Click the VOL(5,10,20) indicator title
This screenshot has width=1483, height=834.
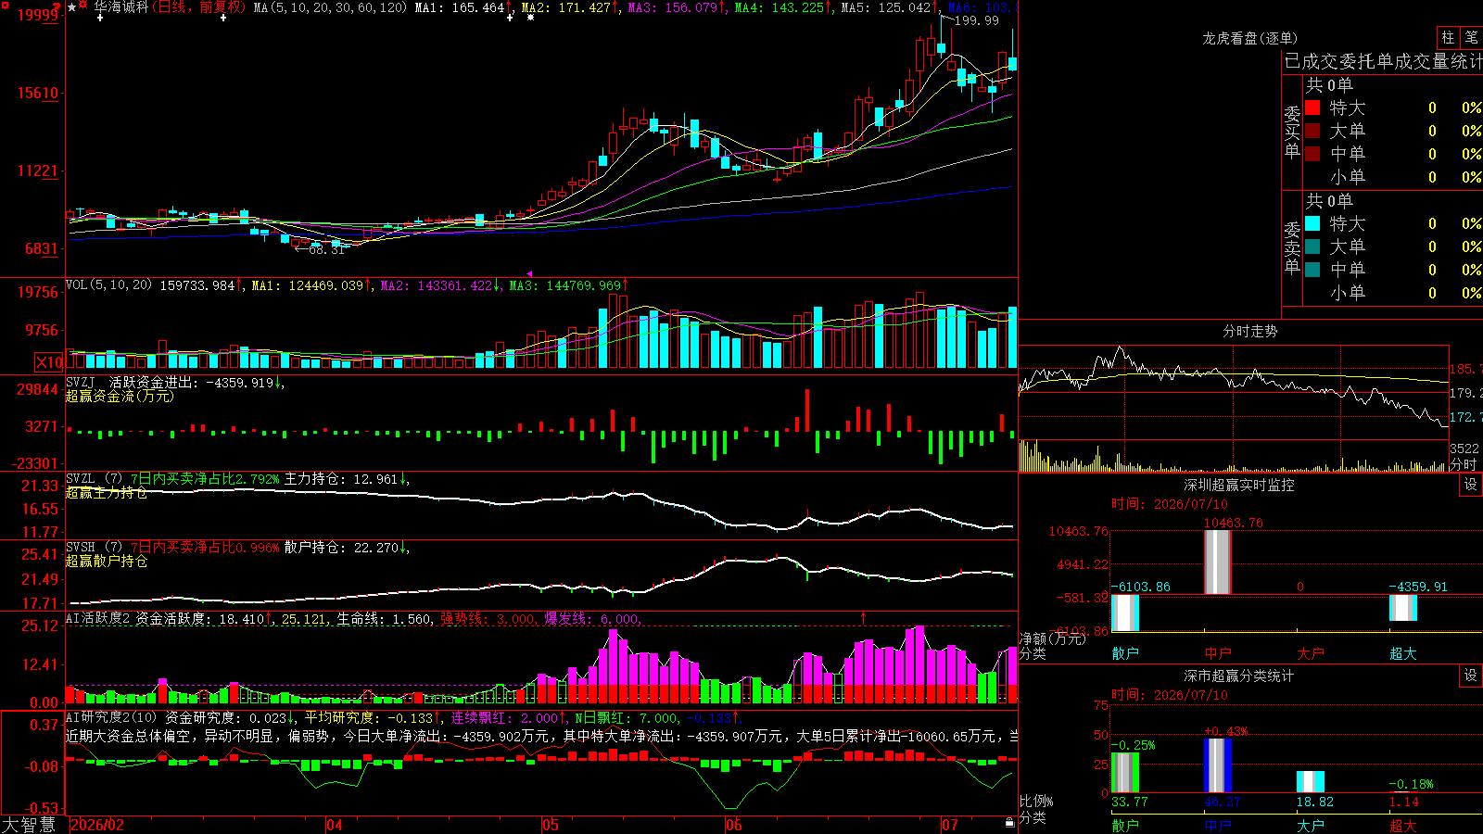pyautogui.click(x=108, y=285)
